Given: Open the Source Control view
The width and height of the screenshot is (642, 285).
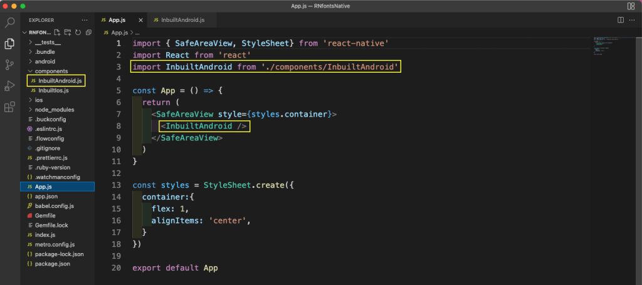Looking at the screenshot, I should click(x=10, y=65).
